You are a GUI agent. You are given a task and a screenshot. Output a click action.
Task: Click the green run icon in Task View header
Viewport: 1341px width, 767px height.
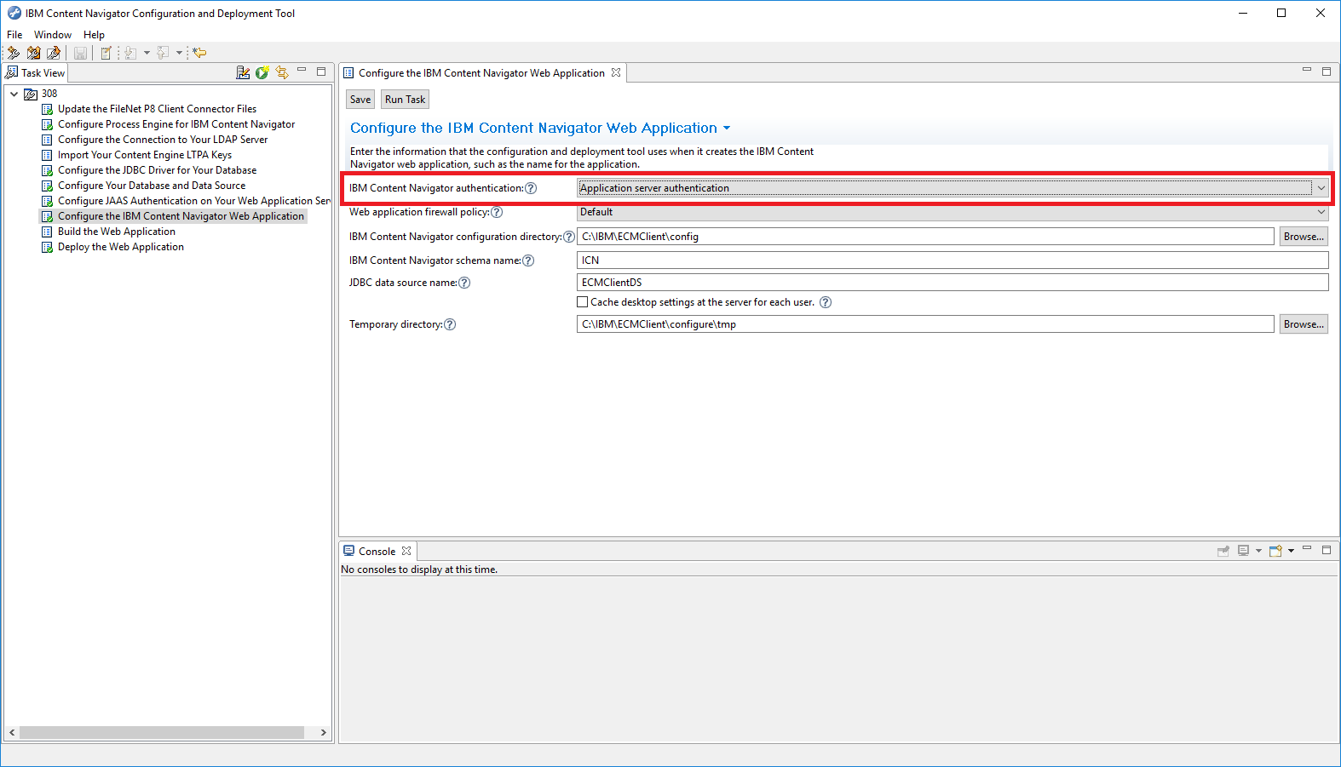click(x=262, y=72)
